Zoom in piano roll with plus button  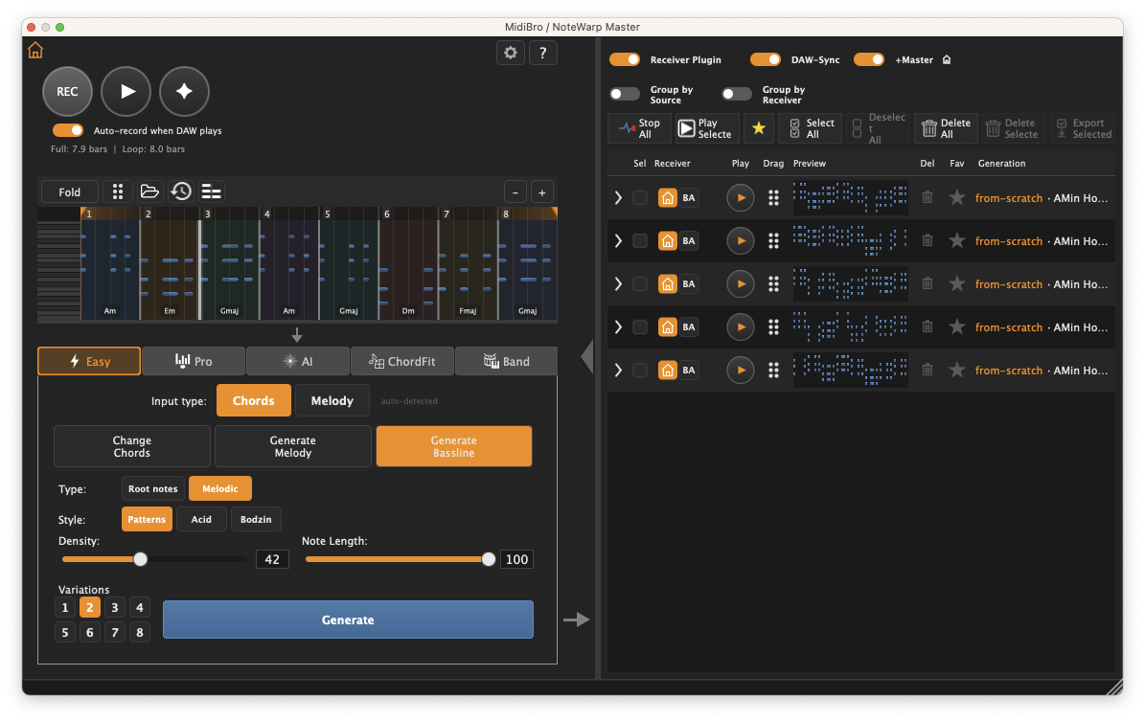(541, 192)
